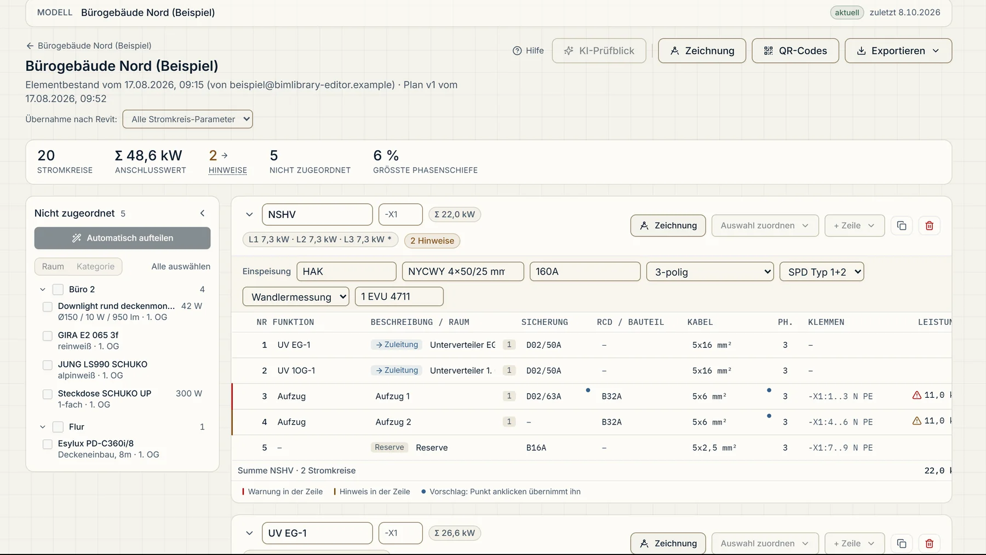Click the 2 Hinweise badge on NSHV
This screenshot has height=555, width=986.
tap(432, 241)
